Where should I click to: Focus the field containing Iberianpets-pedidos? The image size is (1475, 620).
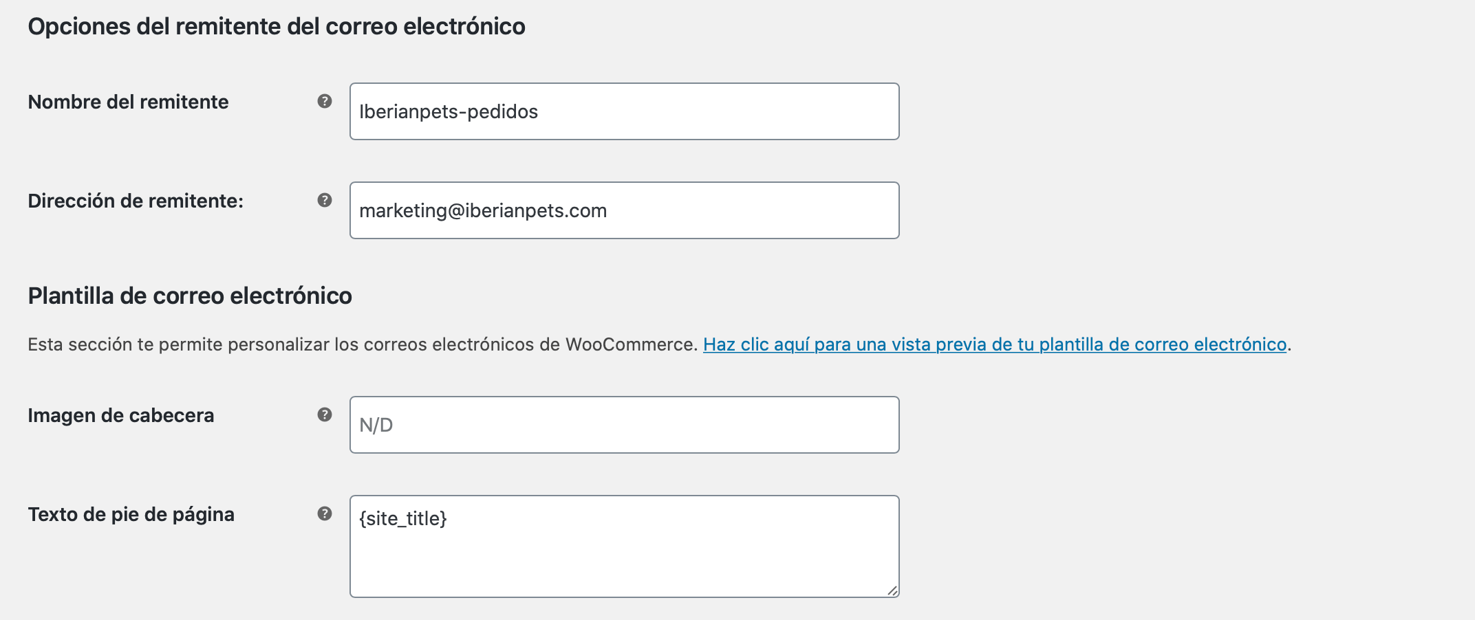pos(625,111)
